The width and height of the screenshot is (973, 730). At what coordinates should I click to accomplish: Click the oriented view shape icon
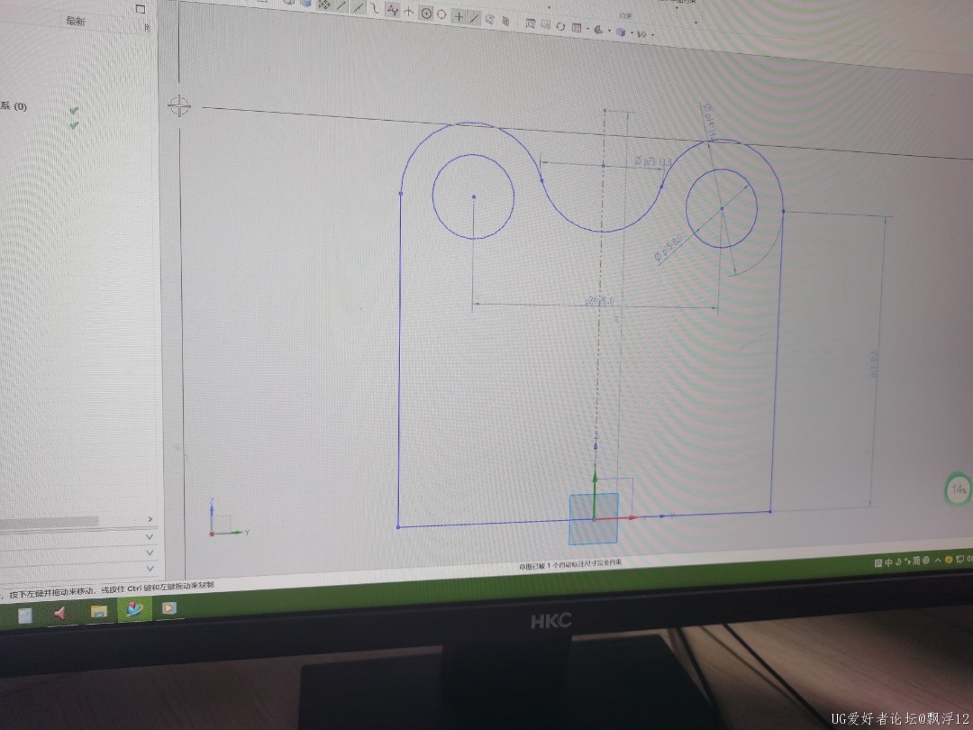pyautogui.click(x=598, y=30)
